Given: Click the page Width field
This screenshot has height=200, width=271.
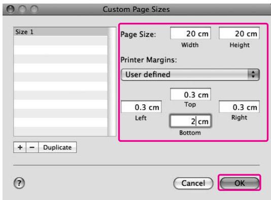Looking at the screenshot, I should click(190, 33).
